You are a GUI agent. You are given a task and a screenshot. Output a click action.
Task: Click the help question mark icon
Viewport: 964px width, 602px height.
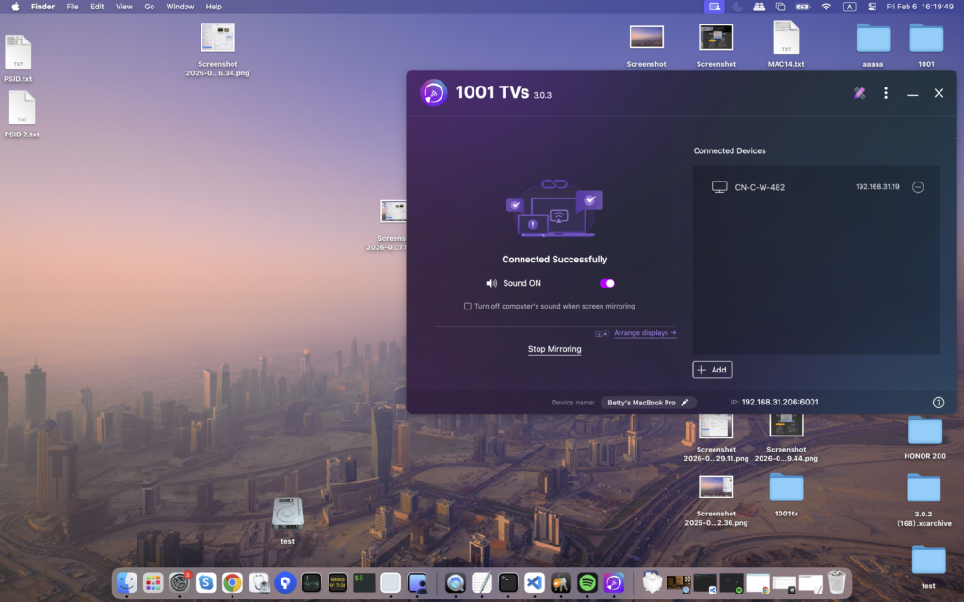click(938, 402)
